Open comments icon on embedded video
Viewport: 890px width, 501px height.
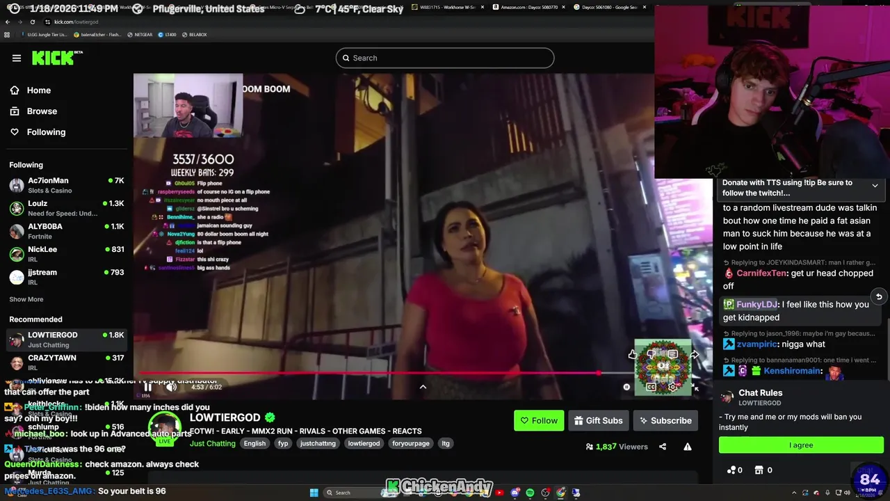pos(673,354)
